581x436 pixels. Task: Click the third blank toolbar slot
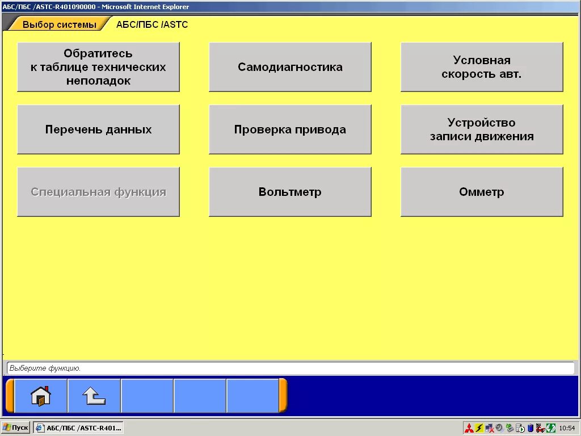[147, 396]
